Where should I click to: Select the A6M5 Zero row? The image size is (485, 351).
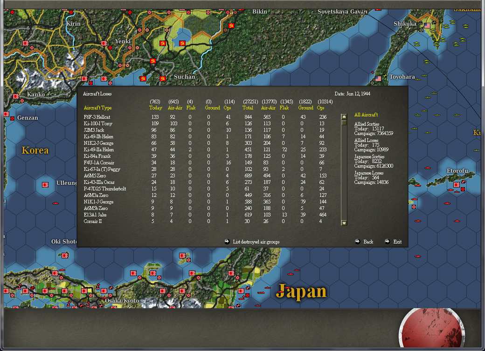click(x=205, y=175)
